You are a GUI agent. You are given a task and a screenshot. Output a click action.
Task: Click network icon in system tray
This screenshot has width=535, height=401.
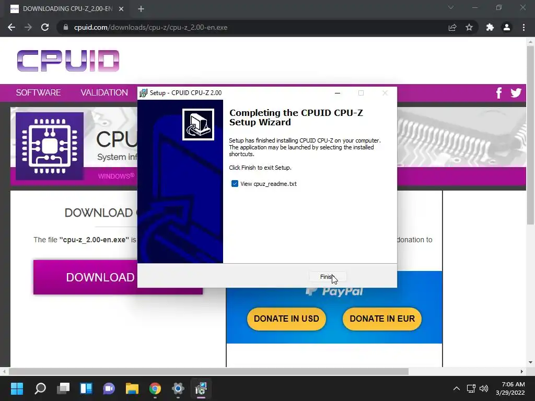point(471,388)
